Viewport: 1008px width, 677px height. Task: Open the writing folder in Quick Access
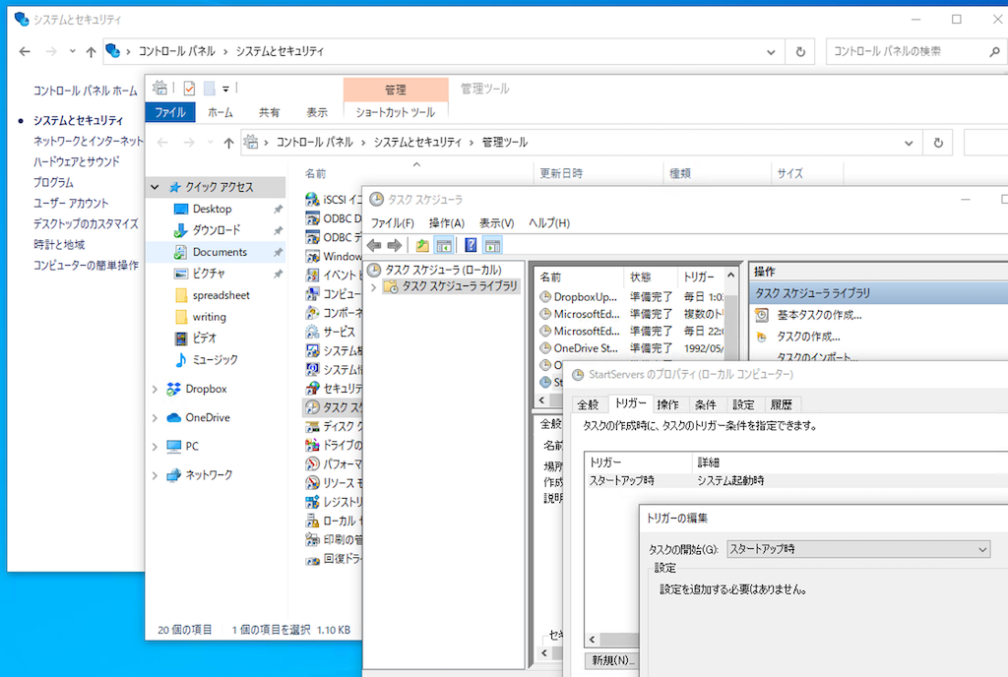tap(209, 317)
